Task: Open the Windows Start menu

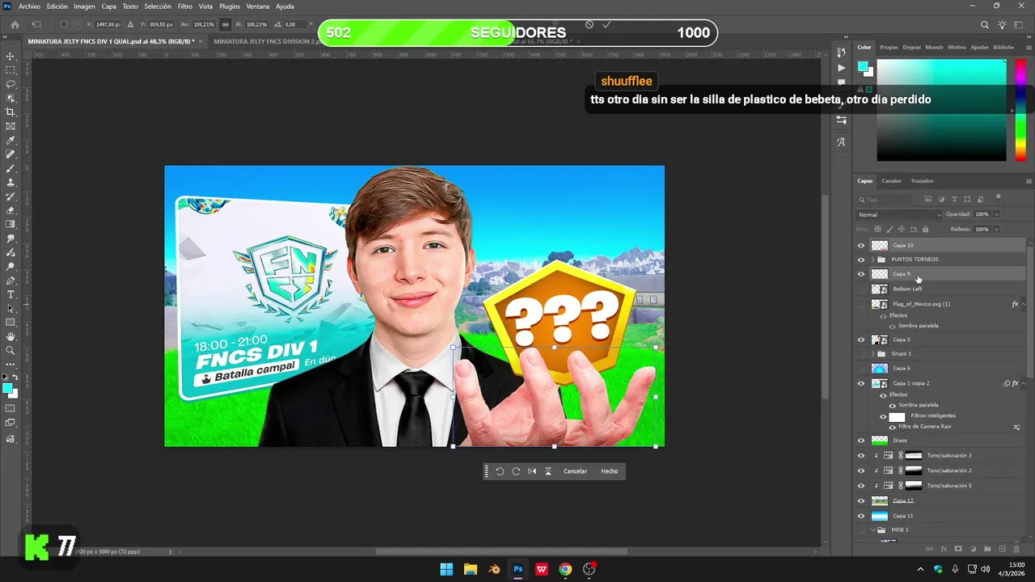Action: coord(446,569)
